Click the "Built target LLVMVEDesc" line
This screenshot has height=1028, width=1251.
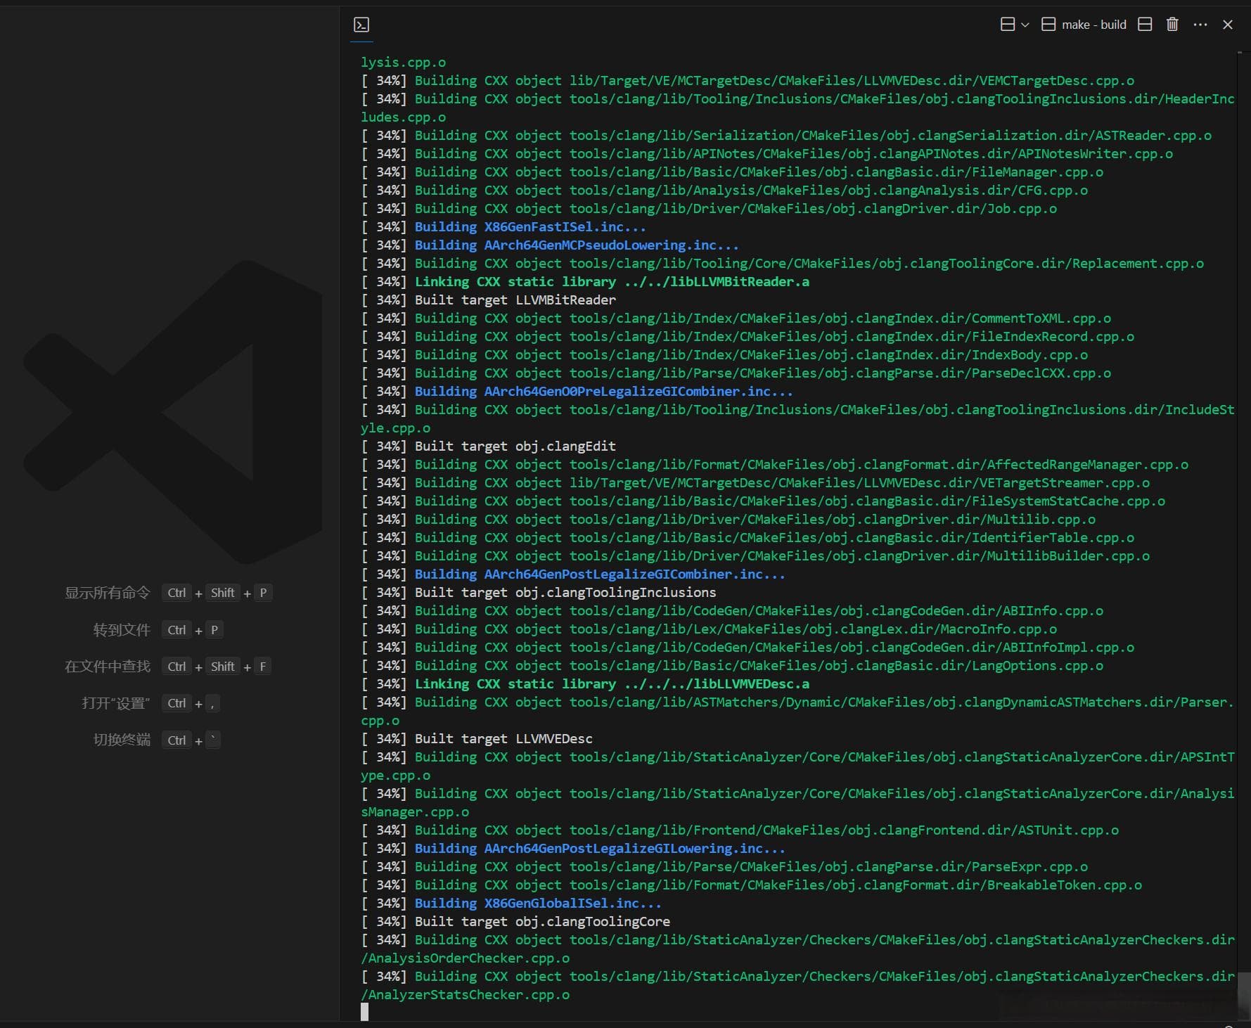click(477, 739)
